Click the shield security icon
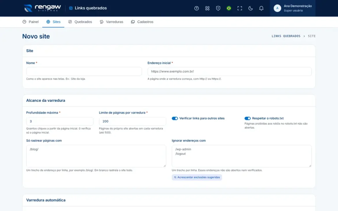 (218, 8)
